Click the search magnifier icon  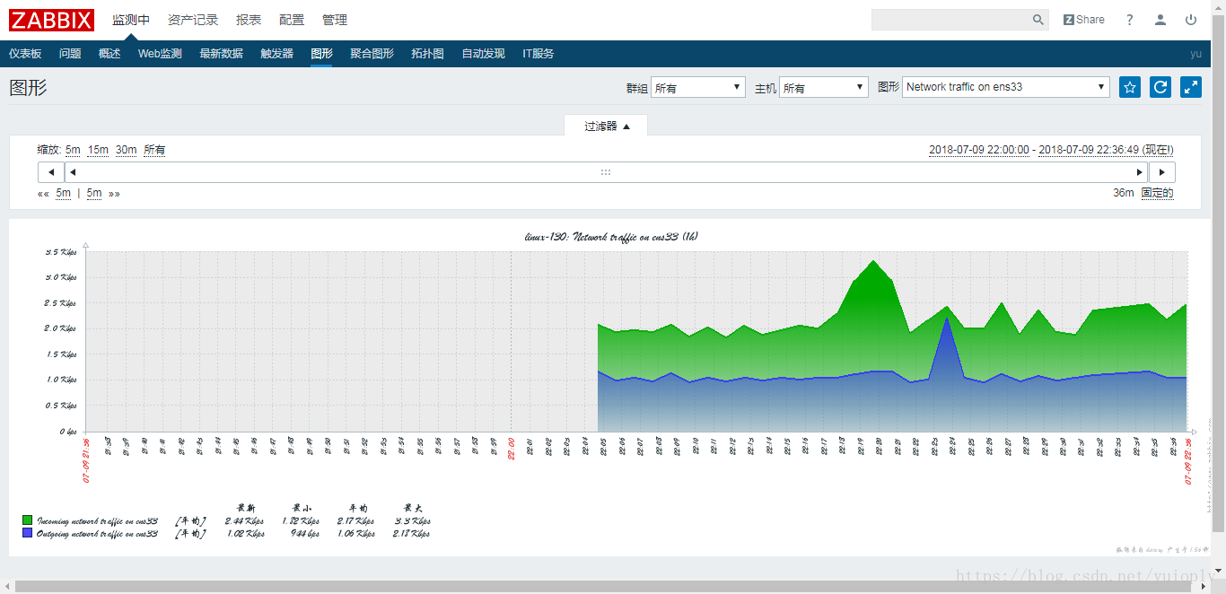coord(1038,20)
